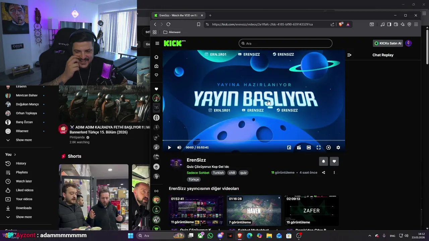Toggle Brave sidebar panel

[389, 24]
